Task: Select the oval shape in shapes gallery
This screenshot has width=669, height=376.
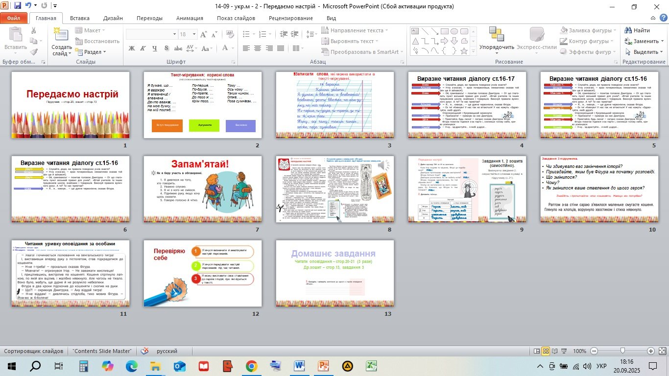Action: pos(454,32)
